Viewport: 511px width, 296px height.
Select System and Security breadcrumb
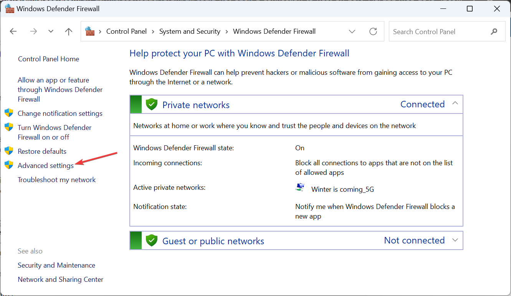click(190, 31)
